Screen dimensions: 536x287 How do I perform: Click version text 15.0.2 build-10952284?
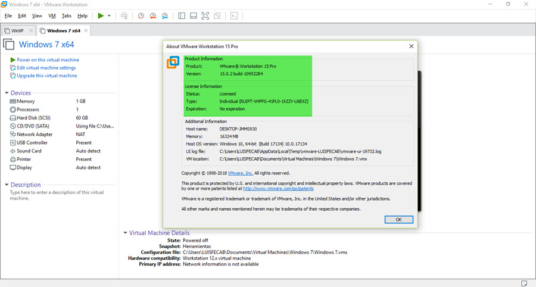[x=241, y=74]
